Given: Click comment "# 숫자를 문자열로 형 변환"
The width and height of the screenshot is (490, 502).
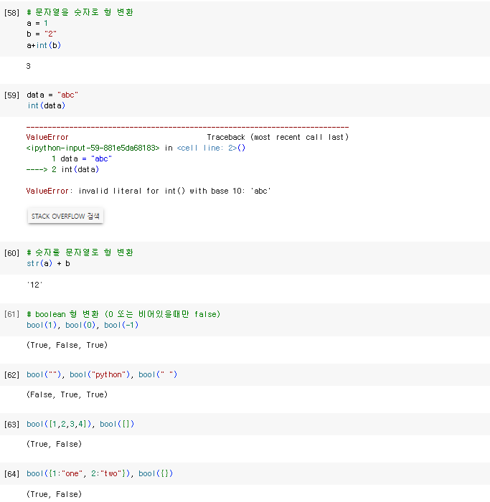Looking at the screenshot, I should tap(80, 252).
